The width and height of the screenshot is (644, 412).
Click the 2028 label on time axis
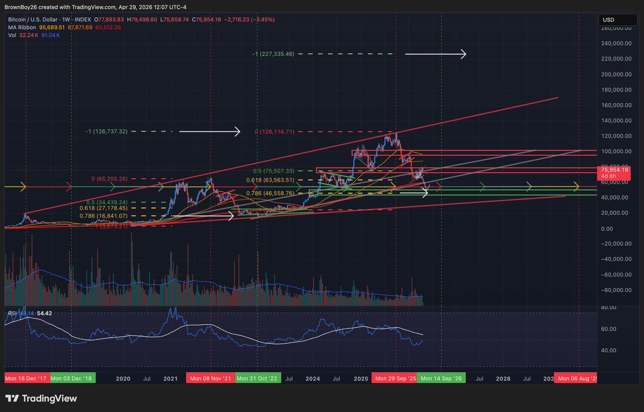503,378
